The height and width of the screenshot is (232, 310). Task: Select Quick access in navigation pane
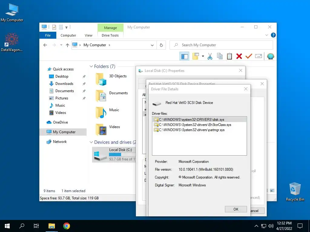click(63, 69)
